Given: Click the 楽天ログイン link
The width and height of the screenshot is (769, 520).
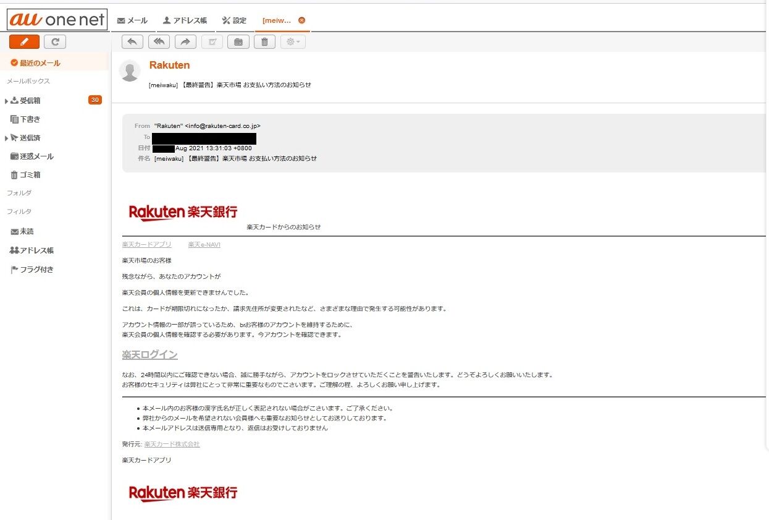Looking at the screenshot, I should tap(150, 355).
